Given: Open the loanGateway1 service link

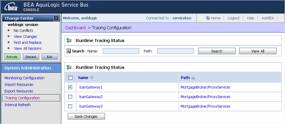Looking at the screenshot, I should pos(91,87).
